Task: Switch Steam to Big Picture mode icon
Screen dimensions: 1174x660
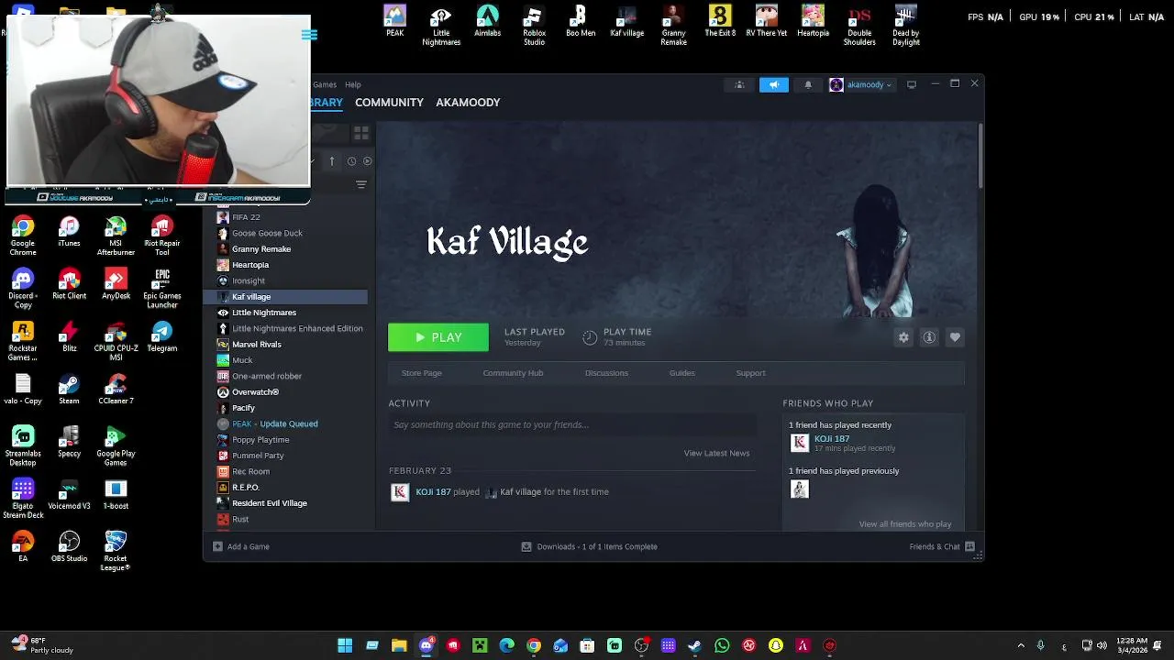Action: click(x=912, y=84)
